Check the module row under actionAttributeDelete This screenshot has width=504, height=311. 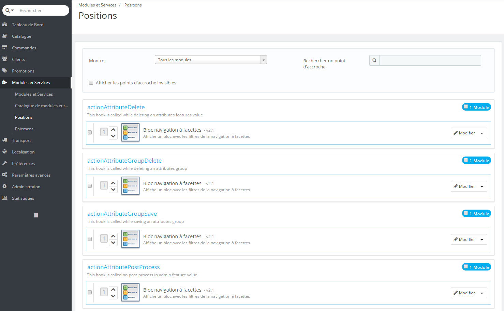click(90, 132)
